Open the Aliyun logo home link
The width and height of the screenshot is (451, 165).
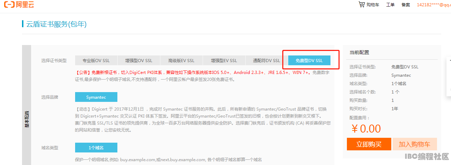click(x=19, y=5)
